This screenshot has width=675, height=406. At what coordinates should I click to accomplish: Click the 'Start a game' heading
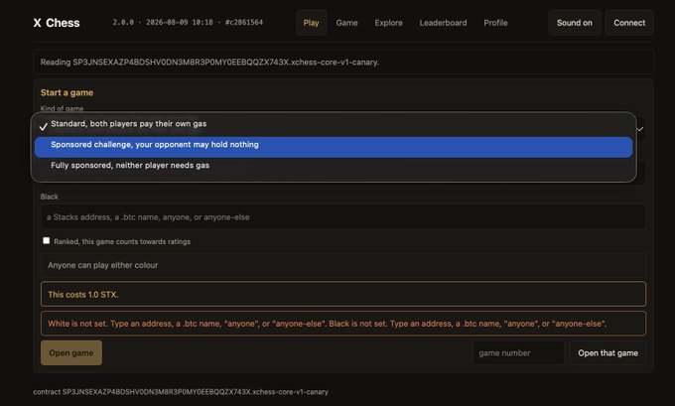(67, 92)
